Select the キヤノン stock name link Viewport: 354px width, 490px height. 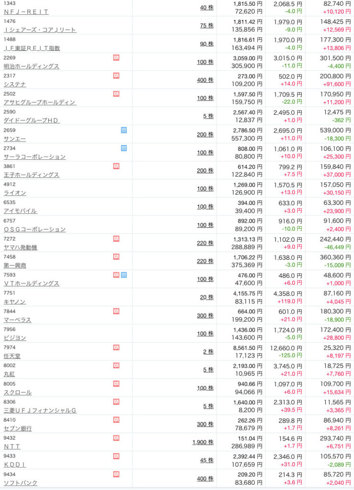point(15,302)
